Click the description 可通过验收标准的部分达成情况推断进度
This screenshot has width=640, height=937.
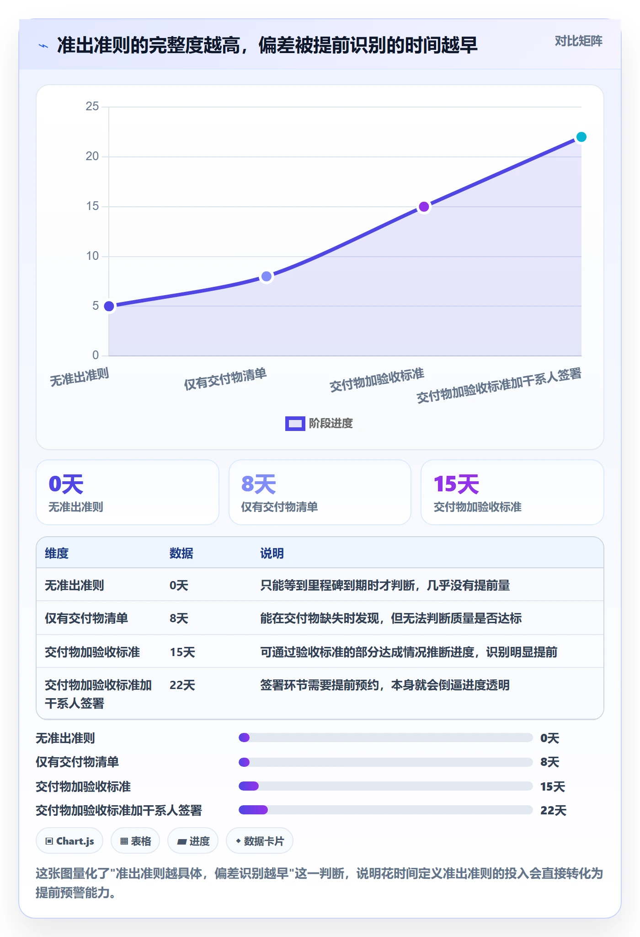point(409,652)
